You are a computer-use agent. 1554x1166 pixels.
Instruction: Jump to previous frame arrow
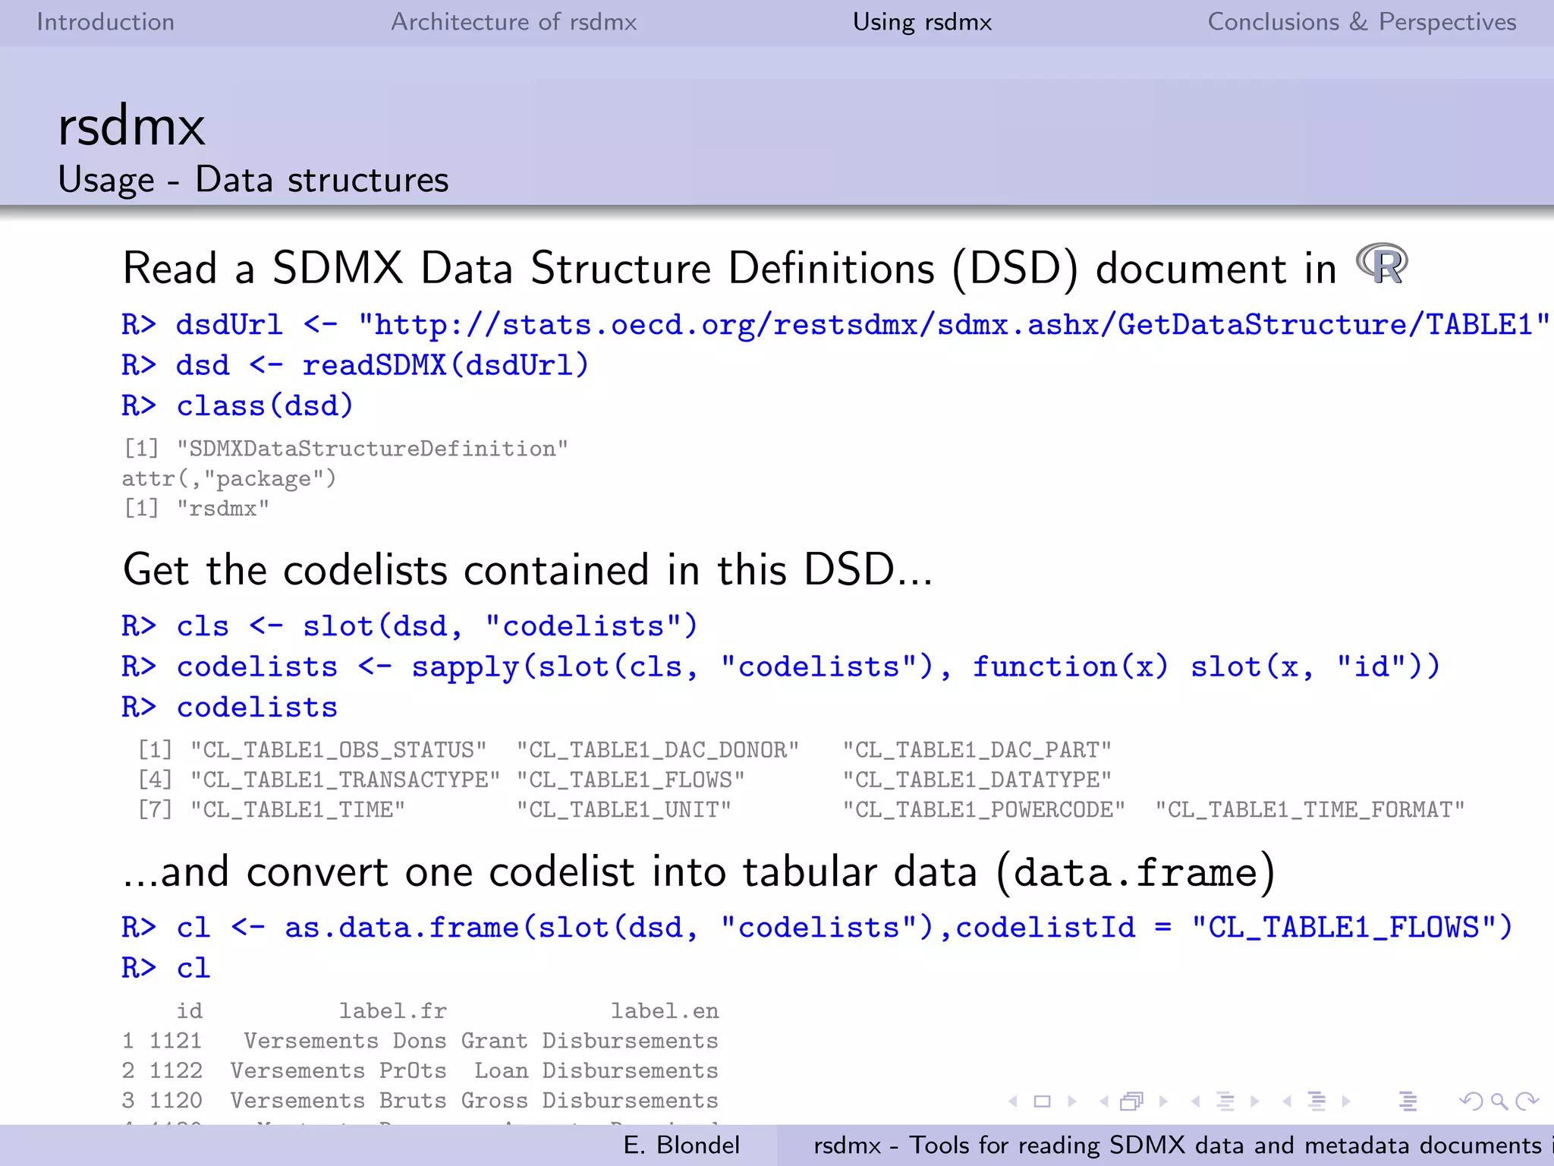pos(1104,1101)
